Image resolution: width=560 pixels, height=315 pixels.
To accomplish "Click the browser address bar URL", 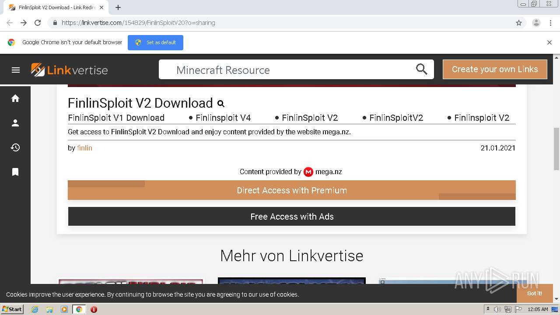I will point(138,23).
